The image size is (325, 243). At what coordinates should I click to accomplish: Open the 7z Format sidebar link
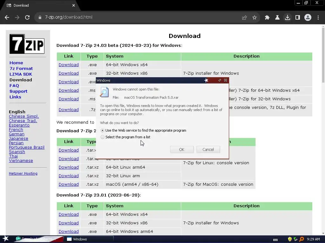coord(21,68)
